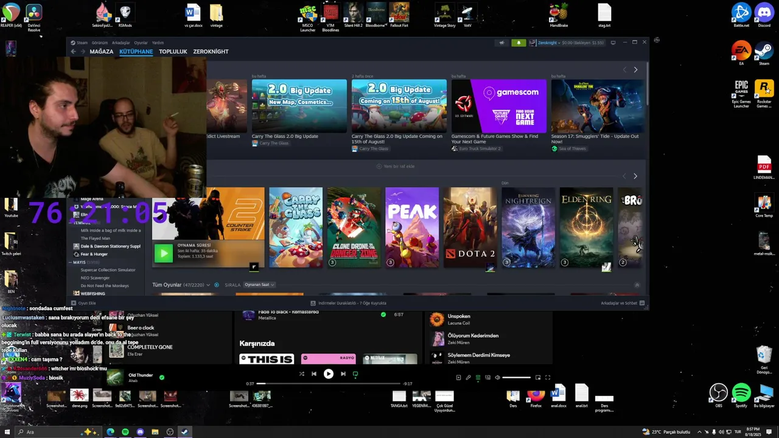Open the Yardım menu in Steam
The width and height of the screenshot is (779, 438).
point(158,43)
